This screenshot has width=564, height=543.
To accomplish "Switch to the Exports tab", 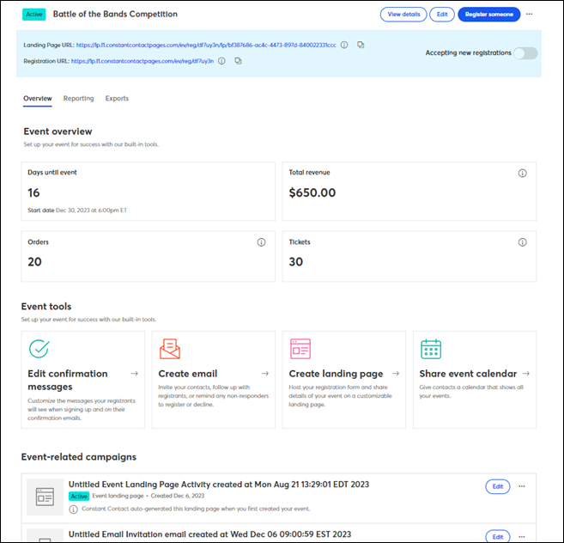I will (x=117, y=98).
